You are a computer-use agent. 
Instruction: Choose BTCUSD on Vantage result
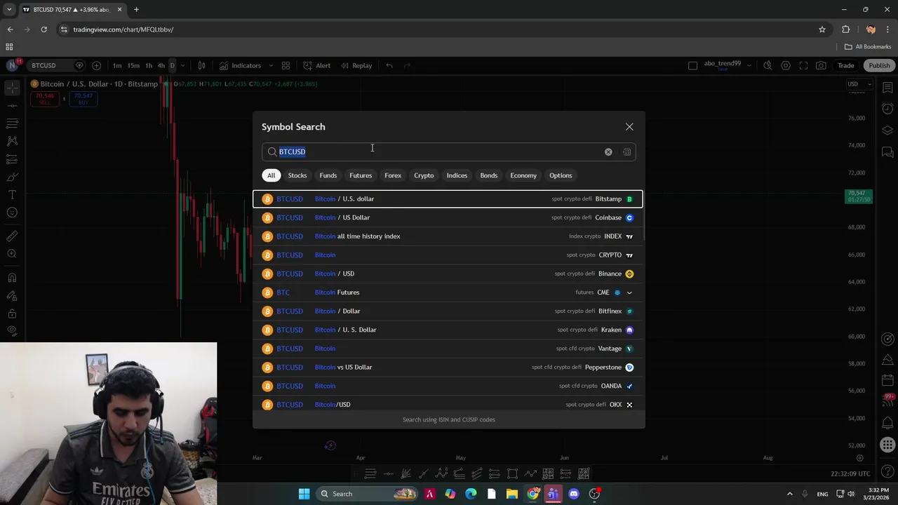(448, 349)
